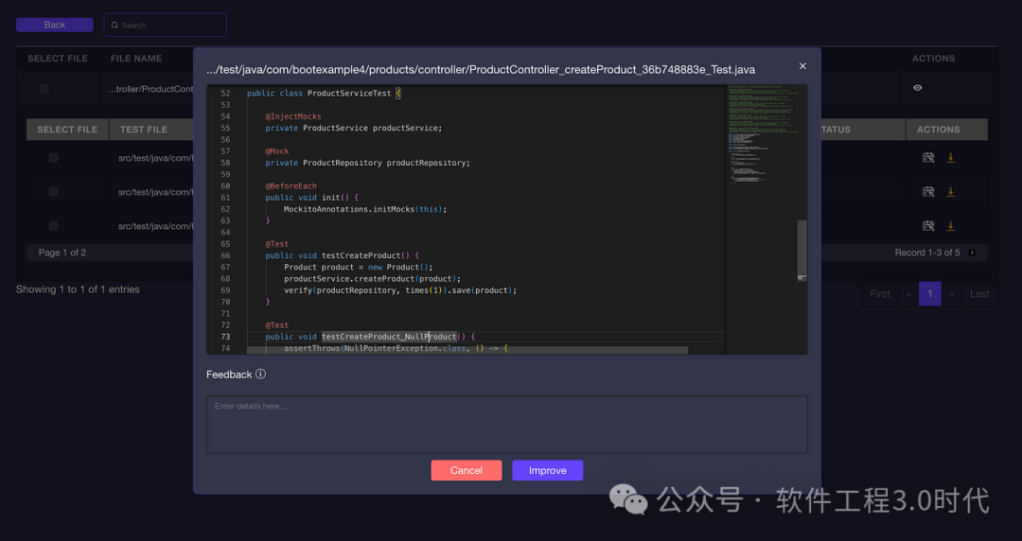Focus the Search input field
This screenshot has width=1022, height=541.
[x=166, y=25]
